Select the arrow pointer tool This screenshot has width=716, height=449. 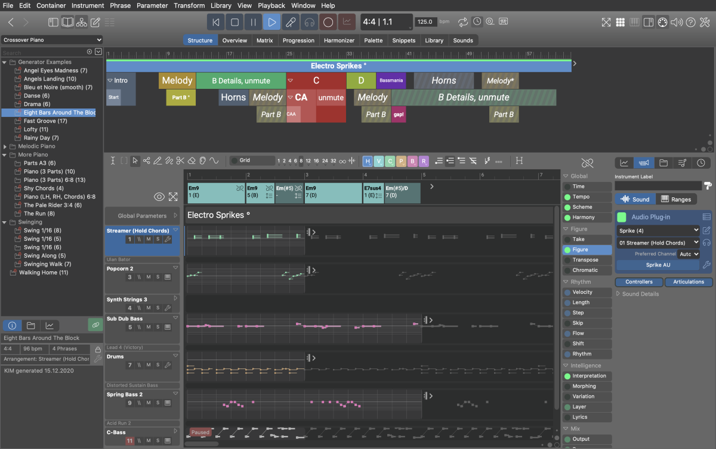135,160
